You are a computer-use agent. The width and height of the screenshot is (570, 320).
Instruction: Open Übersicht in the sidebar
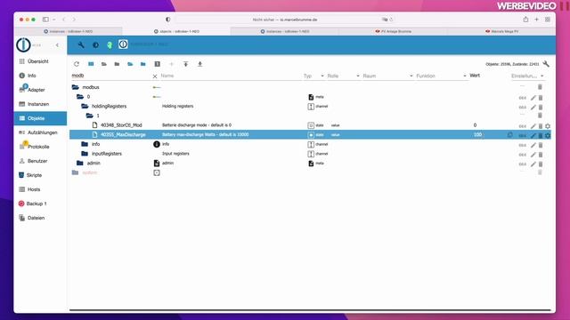click(x=40, y=61)
